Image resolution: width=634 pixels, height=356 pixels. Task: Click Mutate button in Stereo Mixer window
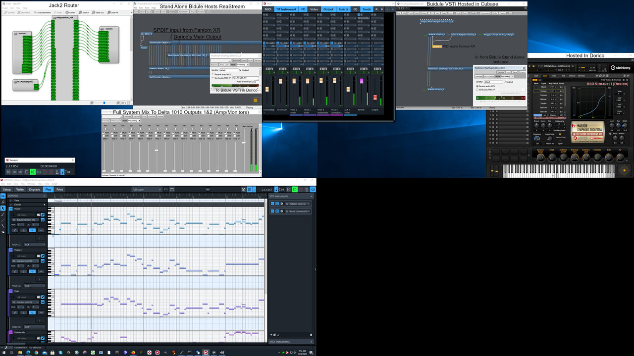coord(160,116)
